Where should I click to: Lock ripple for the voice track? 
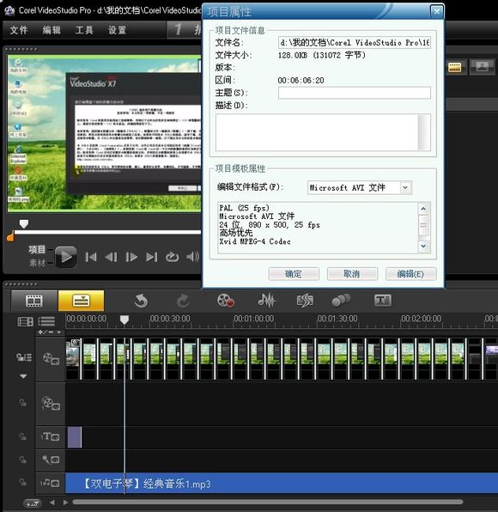(x=23, y=460)
